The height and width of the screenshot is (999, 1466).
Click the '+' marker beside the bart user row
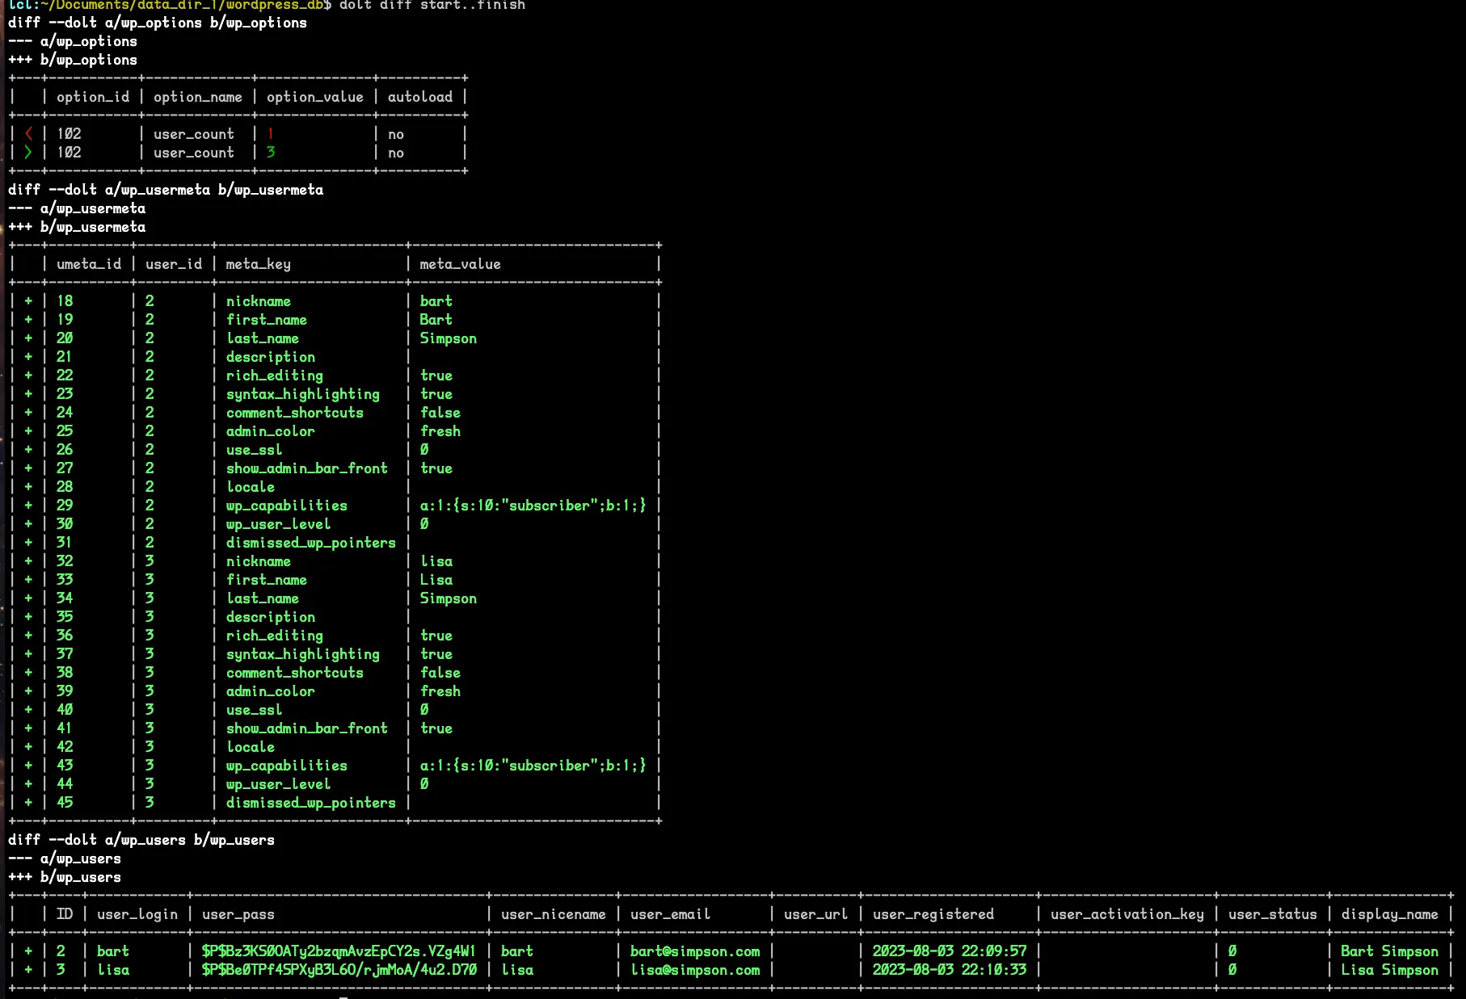(28, 951)
